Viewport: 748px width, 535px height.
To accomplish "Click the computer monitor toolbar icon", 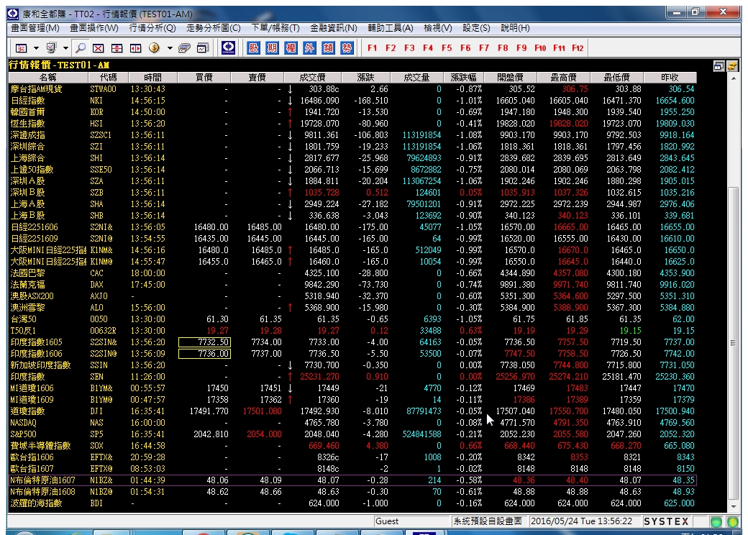I will 51,48.
